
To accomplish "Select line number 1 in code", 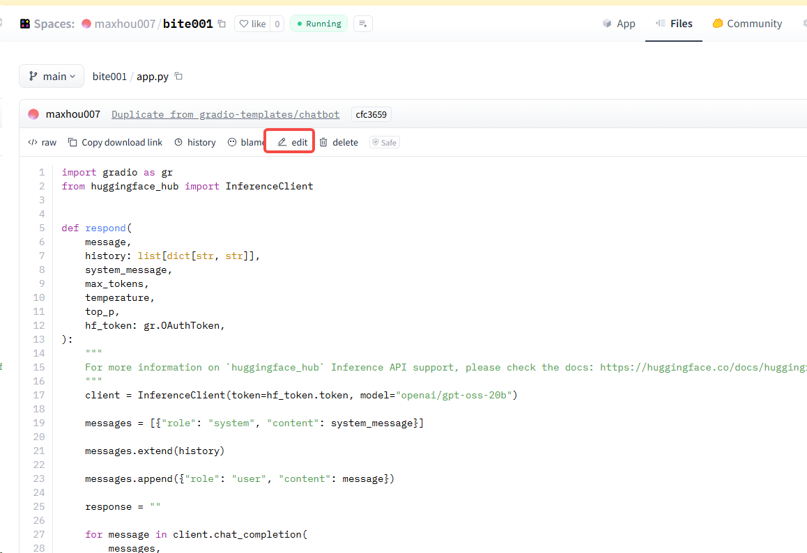I will pyautogui.click(x=42, y=172).
